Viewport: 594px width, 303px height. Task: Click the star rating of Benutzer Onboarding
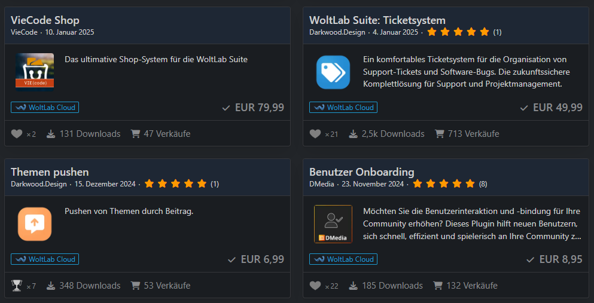443,184
